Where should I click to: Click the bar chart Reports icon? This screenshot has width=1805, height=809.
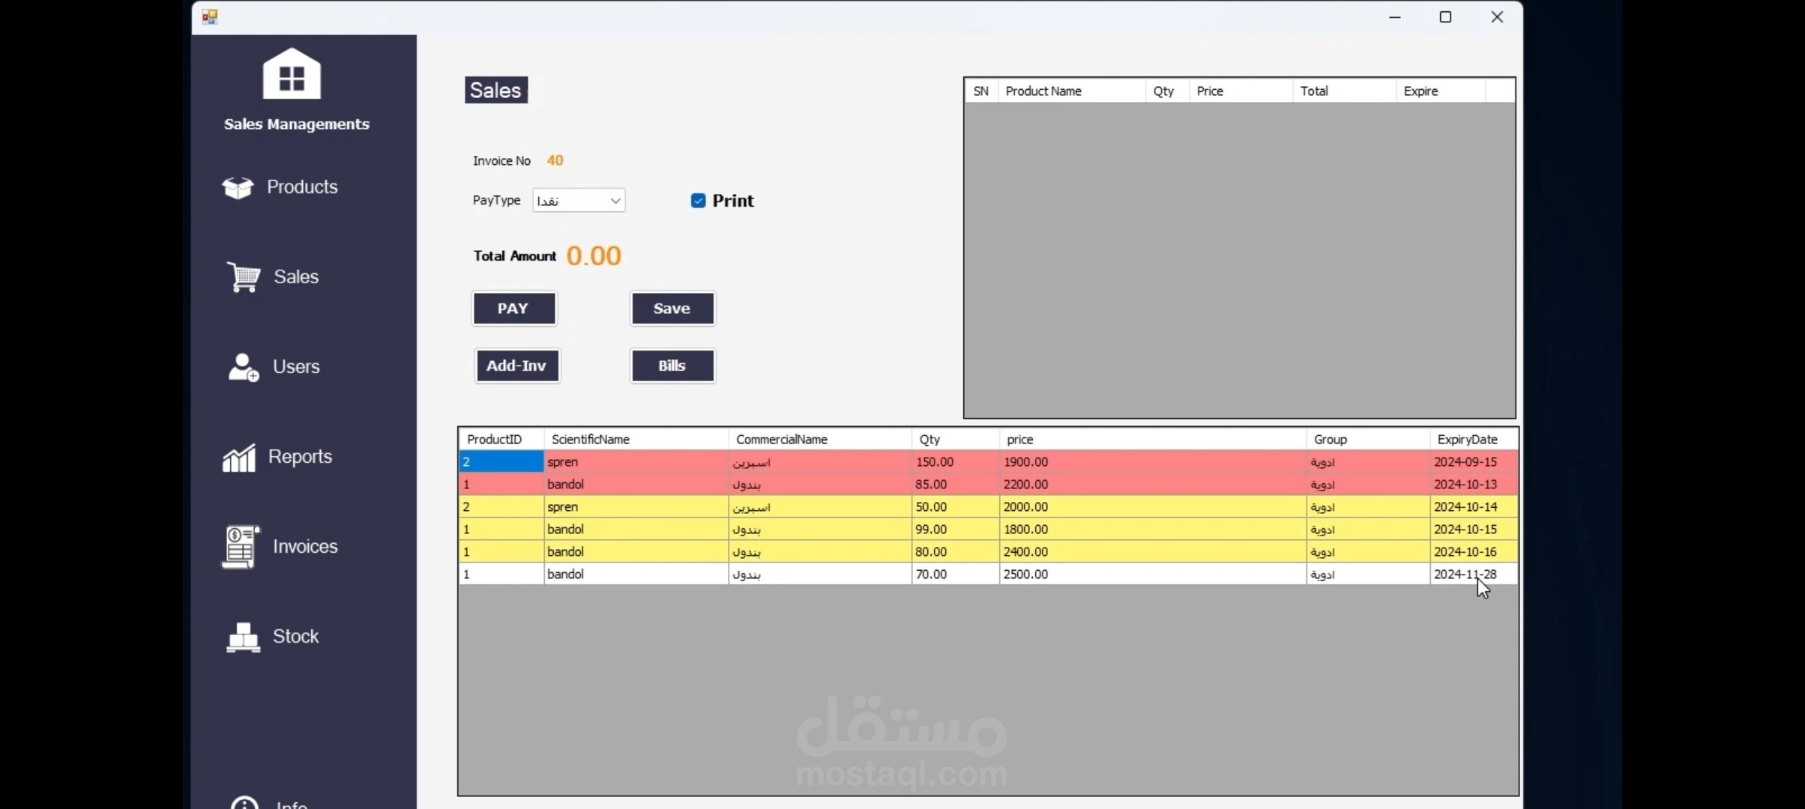(x=239, y=457)
